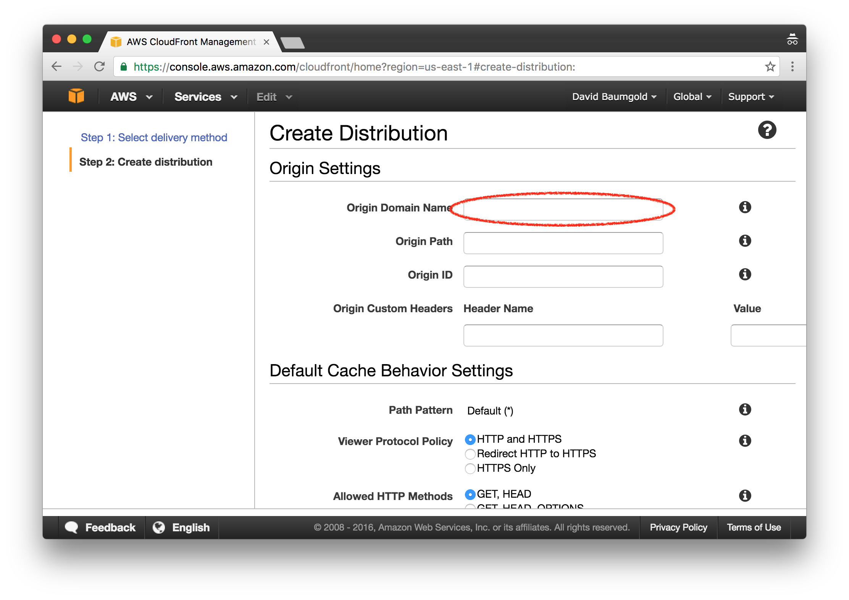Click the globe language icon

159,527
